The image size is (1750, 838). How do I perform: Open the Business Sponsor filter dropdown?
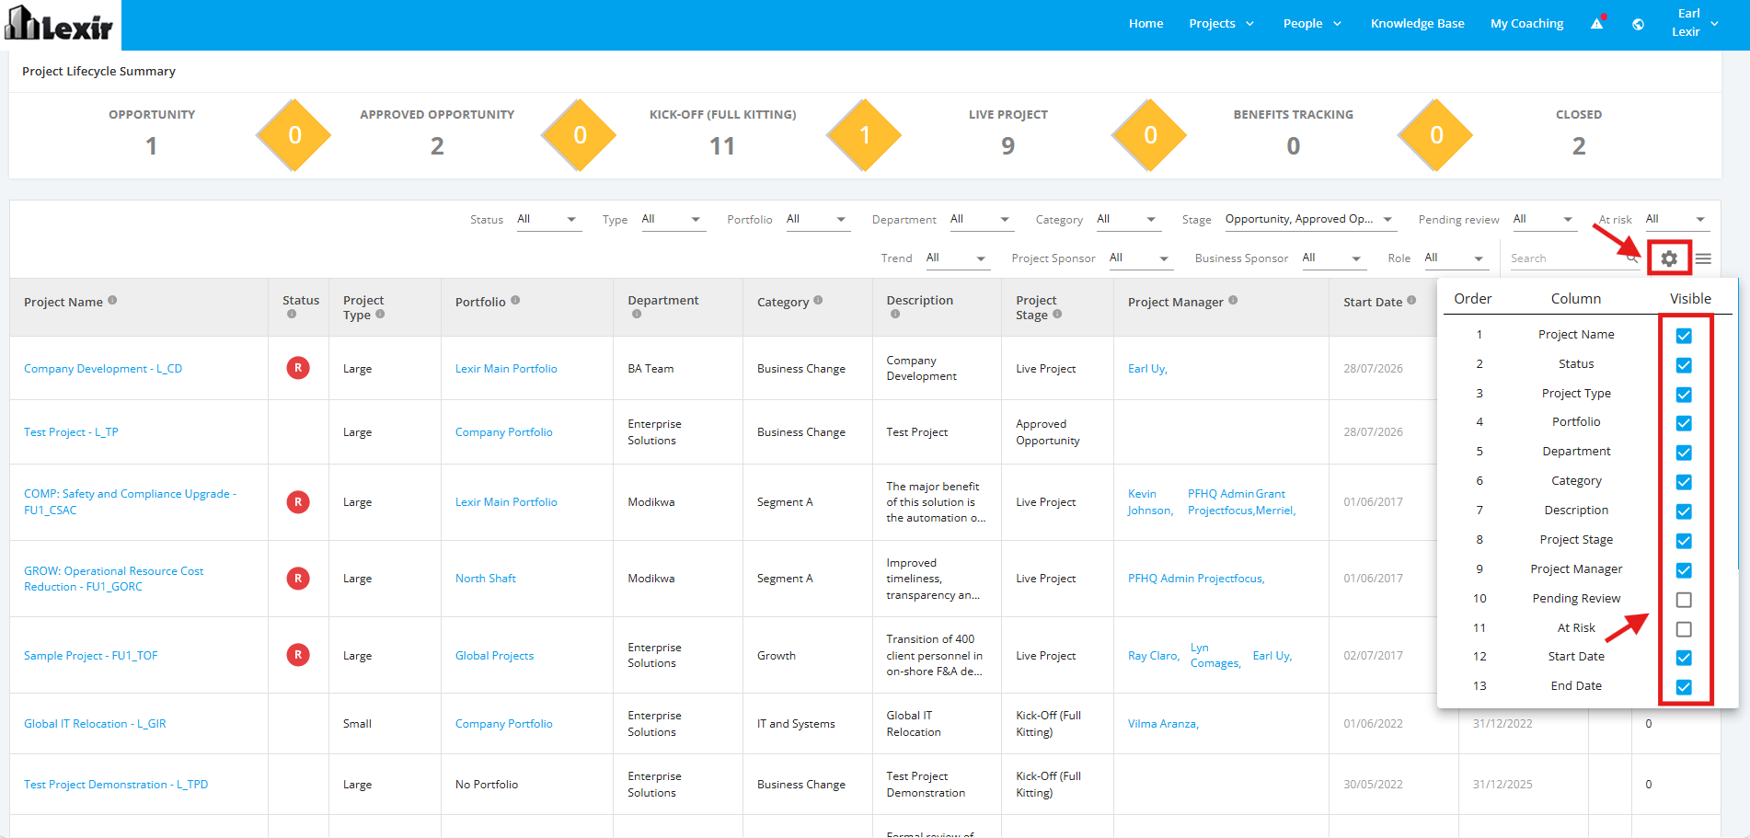click(1332, 258)
